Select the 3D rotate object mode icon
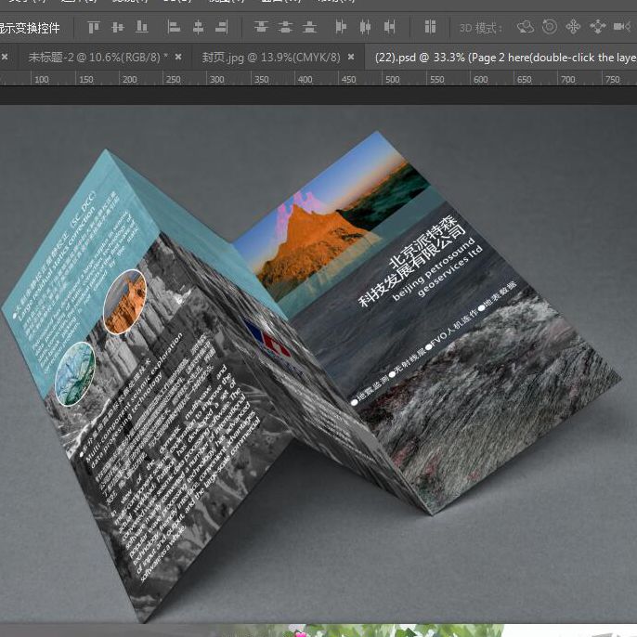This screenshot has width=637, height=637. click(x=526, y=27)
